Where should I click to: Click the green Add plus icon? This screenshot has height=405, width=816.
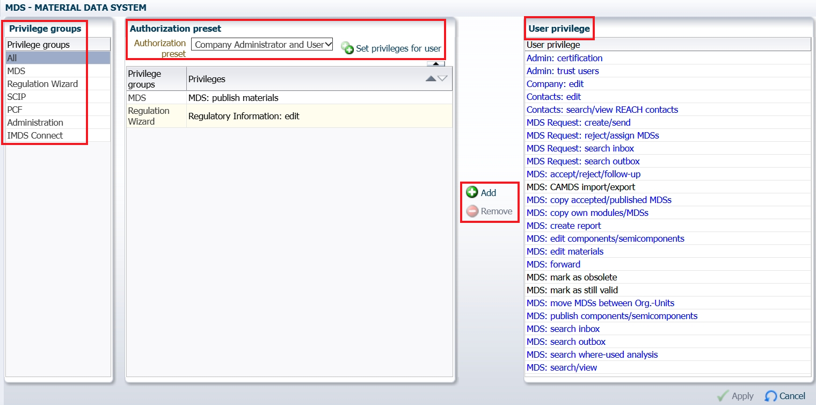click(x=472, y=192)
